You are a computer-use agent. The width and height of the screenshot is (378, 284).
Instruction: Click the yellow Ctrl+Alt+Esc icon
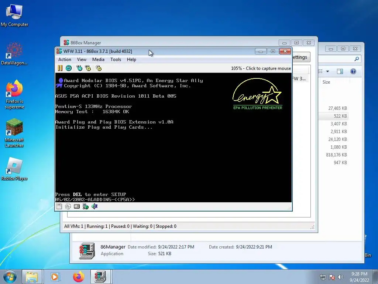point(88,68)
